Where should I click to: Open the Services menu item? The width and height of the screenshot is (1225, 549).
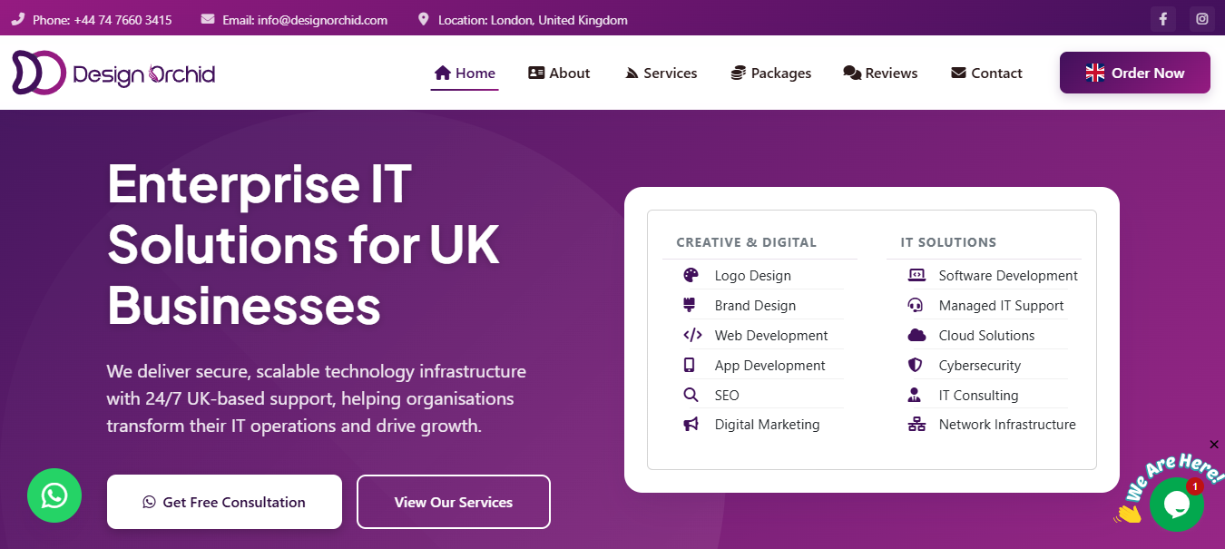pos(661,74)
